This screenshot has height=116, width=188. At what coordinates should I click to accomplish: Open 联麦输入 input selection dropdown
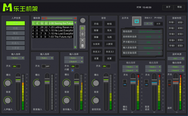45,58
